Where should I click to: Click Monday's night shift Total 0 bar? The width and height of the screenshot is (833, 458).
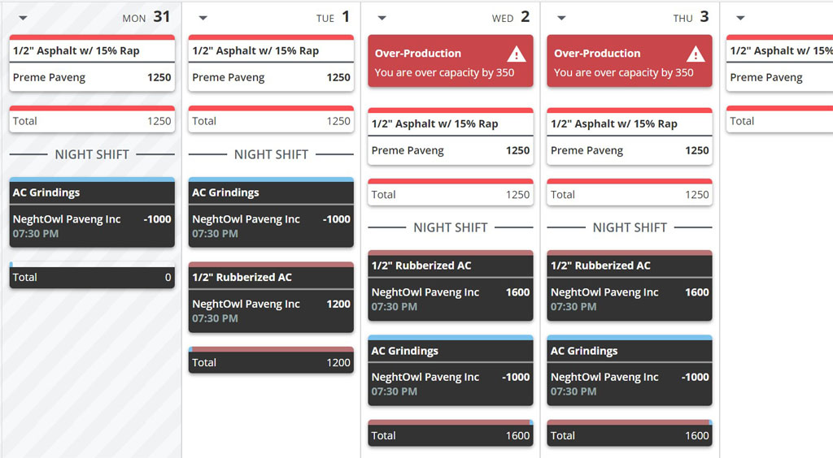click(92, 275)
